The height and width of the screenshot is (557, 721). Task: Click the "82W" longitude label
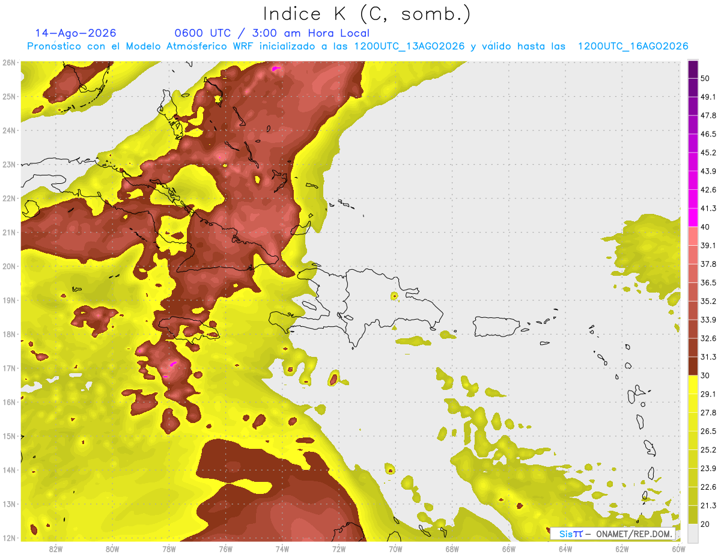[56, 549]
